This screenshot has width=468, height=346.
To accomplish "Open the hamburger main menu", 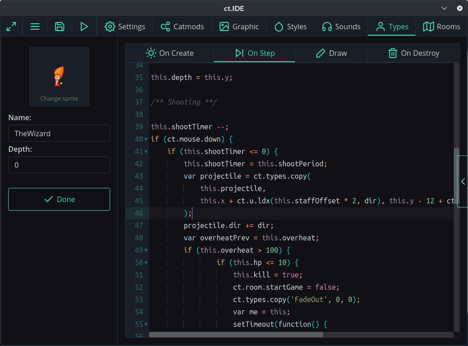I will 35,27.
